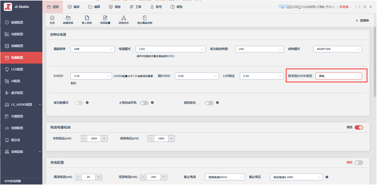This screenshot has height=185, width=377.
Task: Open 音频配置 audio settings
Action: pyautogui.click(x=21, y=128)
